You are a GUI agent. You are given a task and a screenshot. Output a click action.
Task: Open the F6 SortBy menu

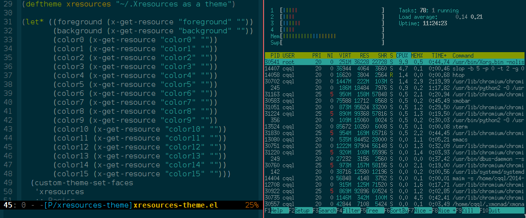(396, 210)
